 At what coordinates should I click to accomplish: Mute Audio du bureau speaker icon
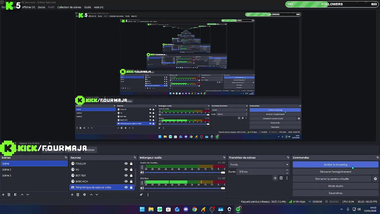point(142,172)
